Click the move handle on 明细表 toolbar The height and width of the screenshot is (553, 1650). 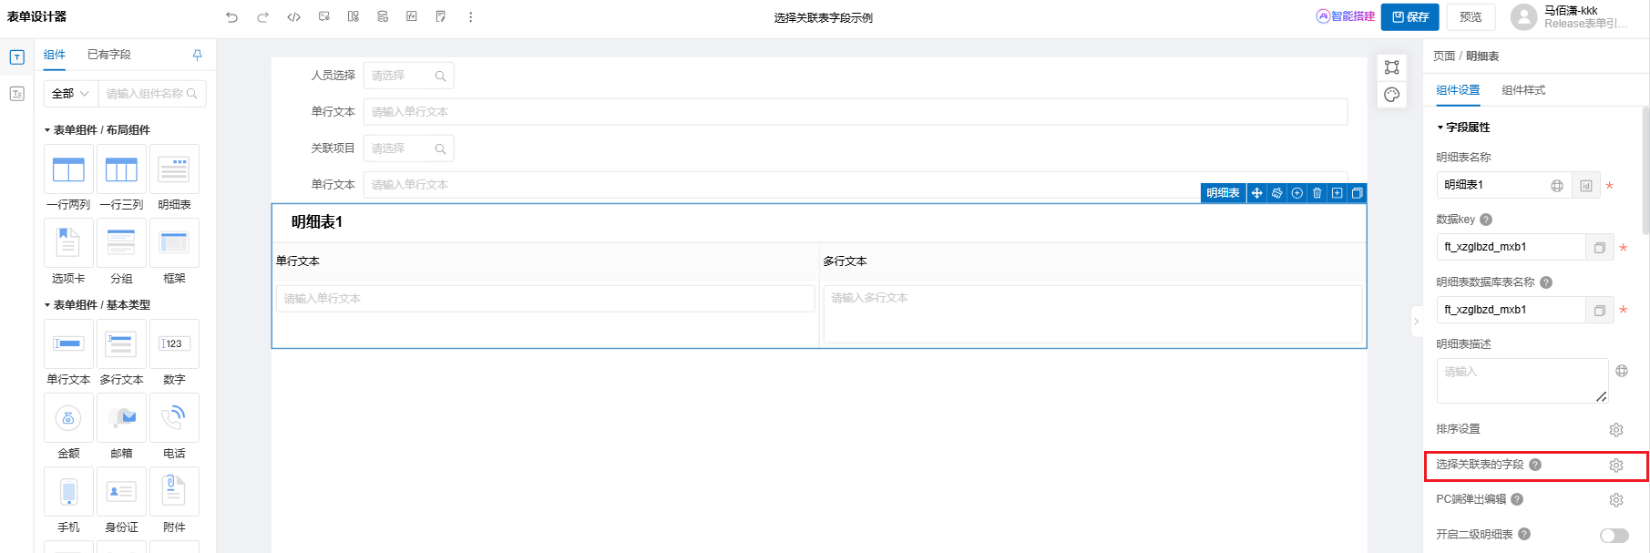click(1256, 193)
